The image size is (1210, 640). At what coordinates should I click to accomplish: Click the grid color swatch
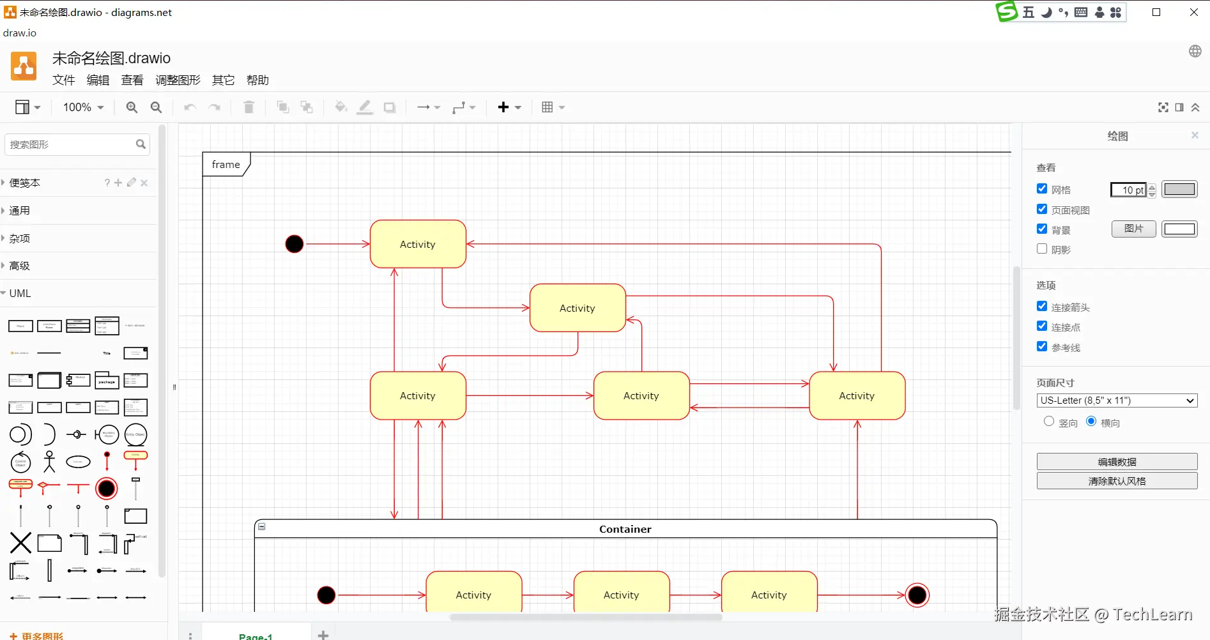(x=1179, y=189)
